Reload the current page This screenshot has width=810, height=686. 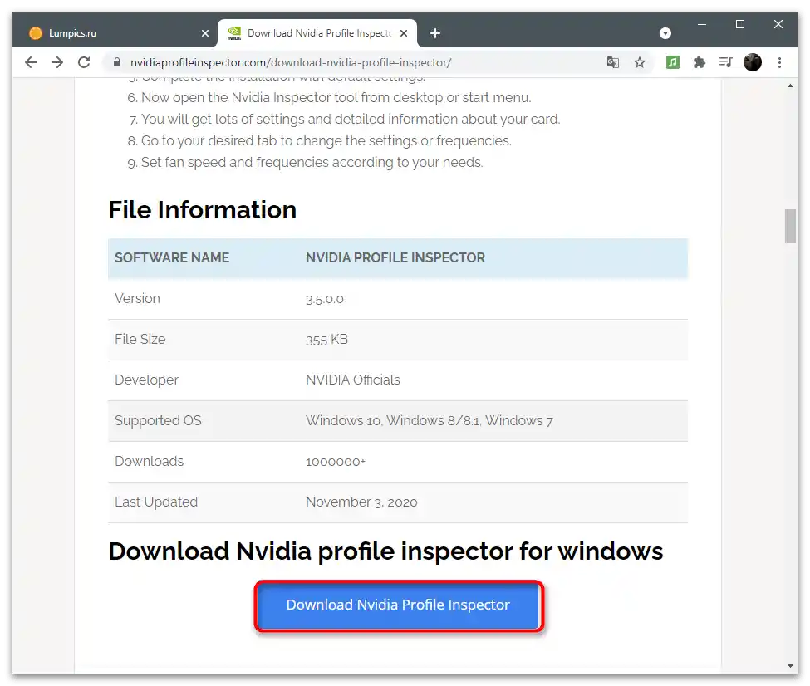pyautogui.click(x=84, y=62)
